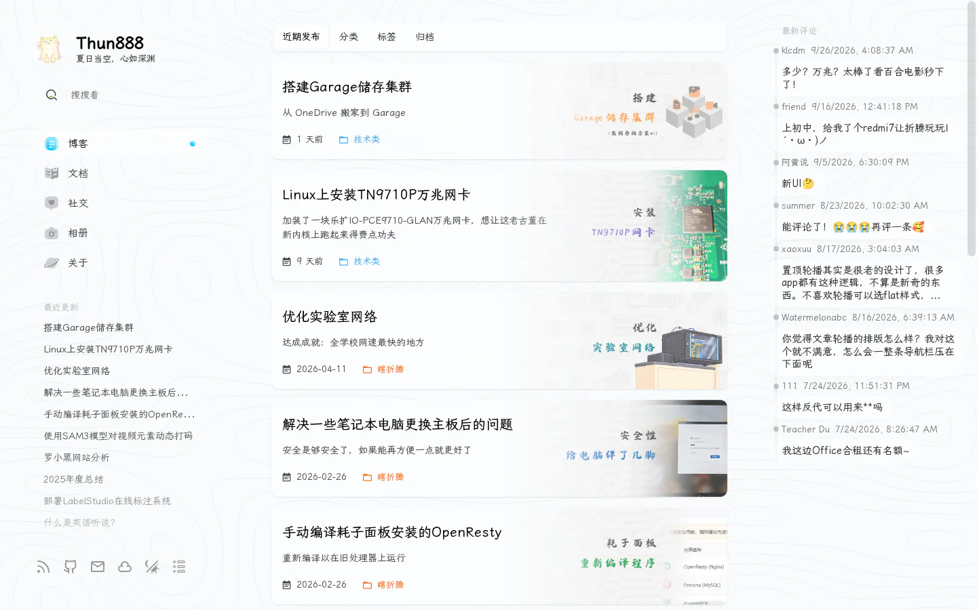This screenshot has height=610, width=977.
Task: Open 相册 in sidebar navigation
Action: click(119, 233)
